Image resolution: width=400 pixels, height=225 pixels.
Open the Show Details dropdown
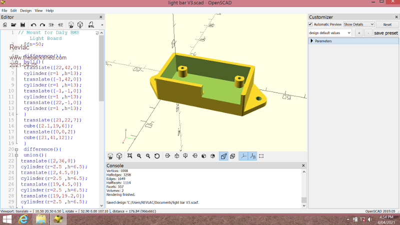[359, 24]
